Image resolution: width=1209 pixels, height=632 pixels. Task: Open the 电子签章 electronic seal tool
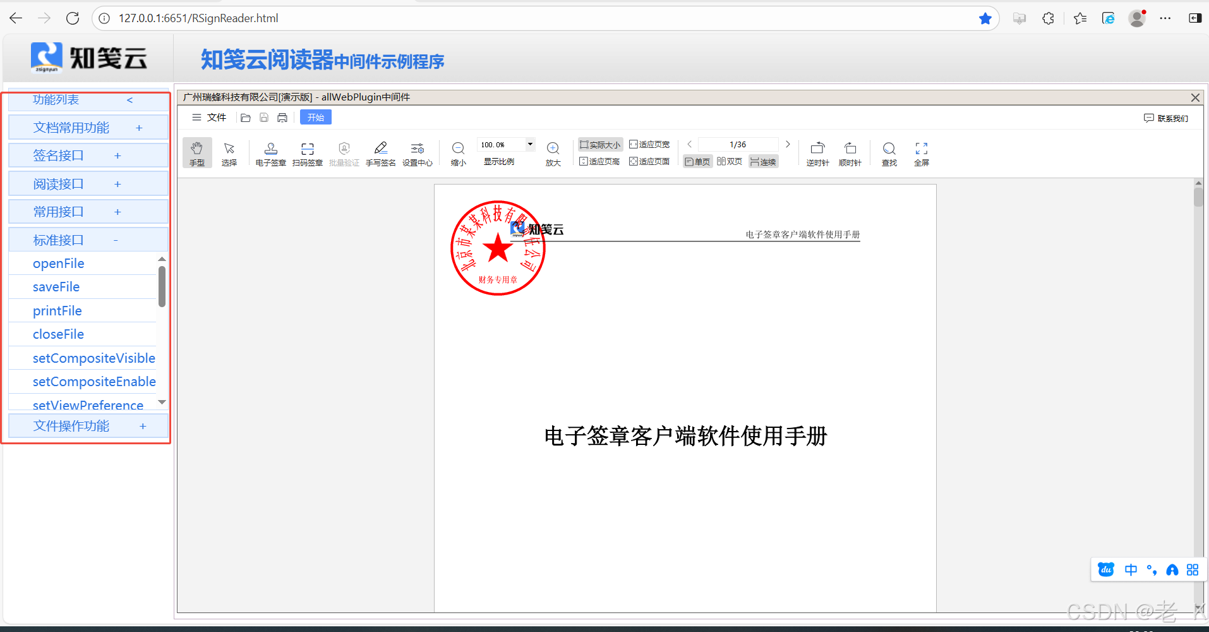pos(271,153)
